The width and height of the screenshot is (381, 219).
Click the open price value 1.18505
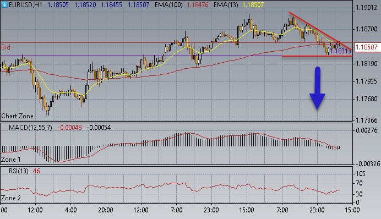click(x=58, y=4)
